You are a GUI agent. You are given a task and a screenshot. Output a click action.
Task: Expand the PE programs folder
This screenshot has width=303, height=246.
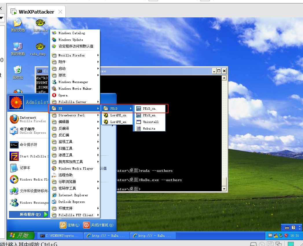[x=75, y=109]
